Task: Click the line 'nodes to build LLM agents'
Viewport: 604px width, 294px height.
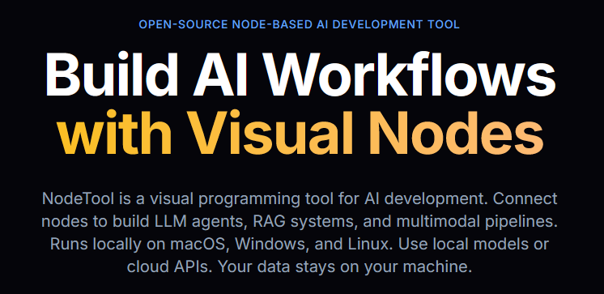Action: tap(300, 222)
